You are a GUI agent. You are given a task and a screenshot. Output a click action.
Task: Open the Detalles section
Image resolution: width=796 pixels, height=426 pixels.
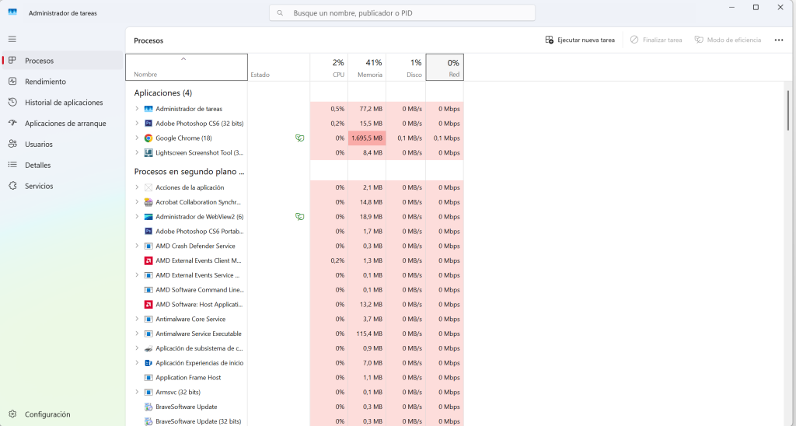tap(62, 165)
